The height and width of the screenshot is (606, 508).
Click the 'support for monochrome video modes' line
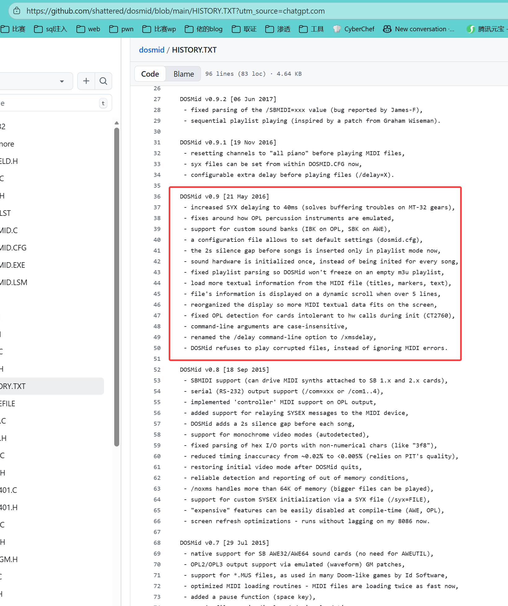[276, 435]
